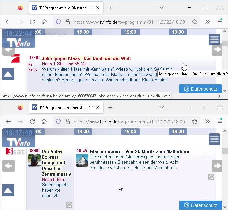Open Firefox application menu in upper window
Viewport: 228px width, 210px height.
[220, 22]
